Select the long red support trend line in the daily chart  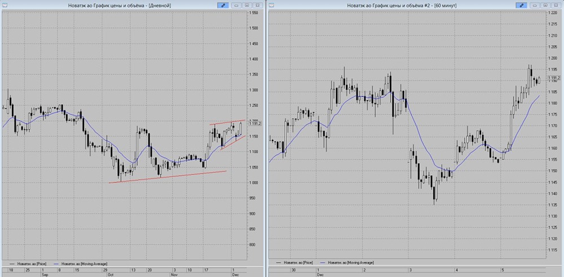[x=168, y=177]
